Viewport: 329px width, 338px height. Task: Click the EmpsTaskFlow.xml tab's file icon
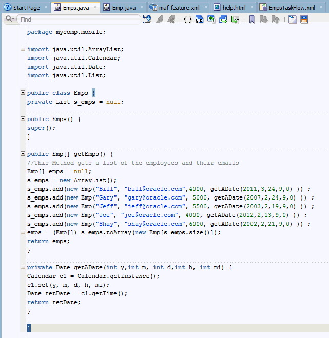click(263, 7)
